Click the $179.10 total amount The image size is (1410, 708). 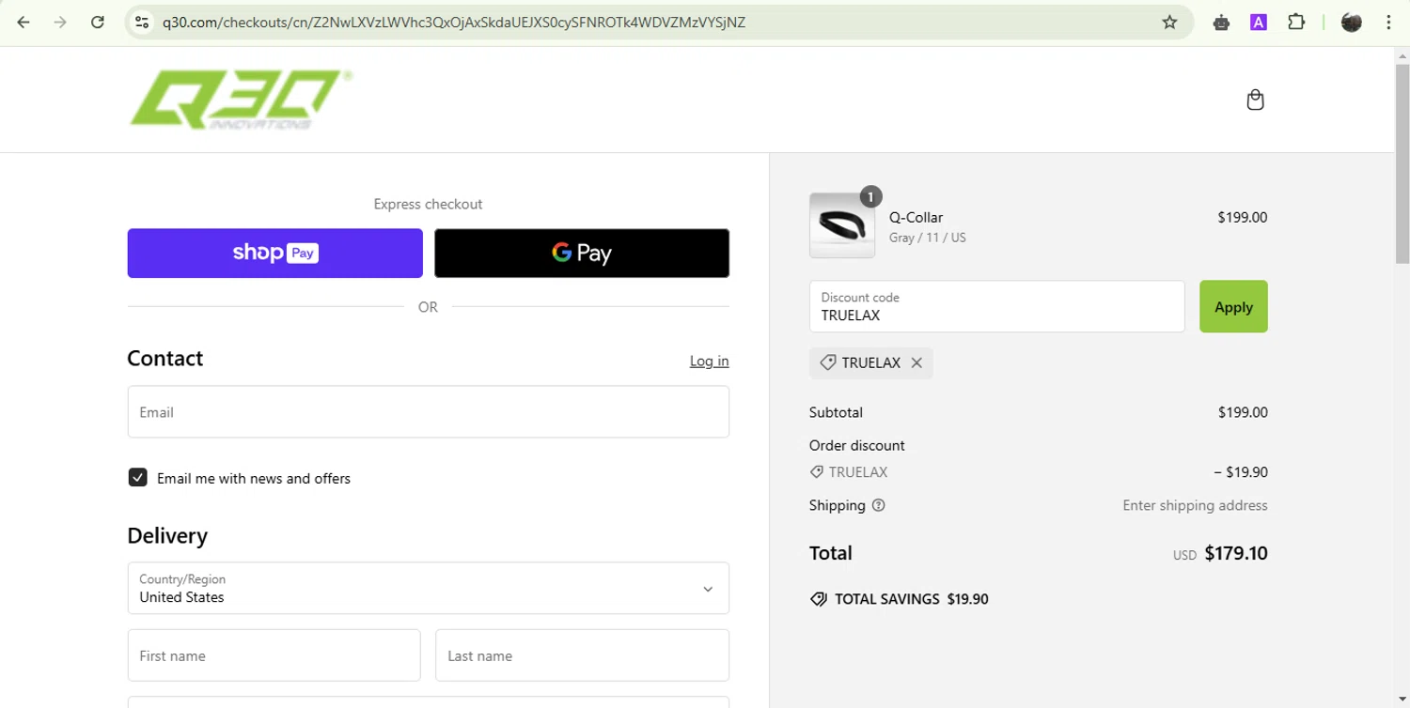1235,553
